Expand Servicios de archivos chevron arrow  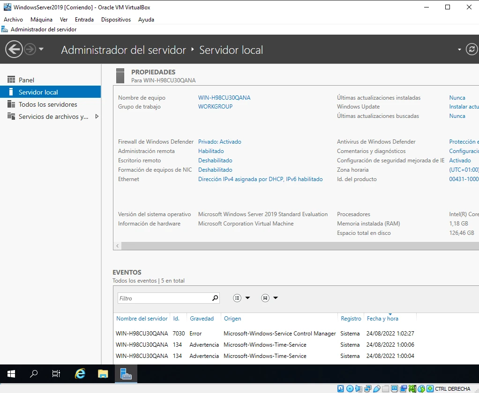coord(97,116)
